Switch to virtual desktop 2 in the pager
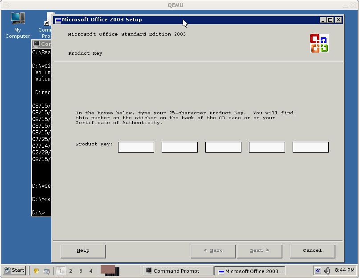 (70, 270)
